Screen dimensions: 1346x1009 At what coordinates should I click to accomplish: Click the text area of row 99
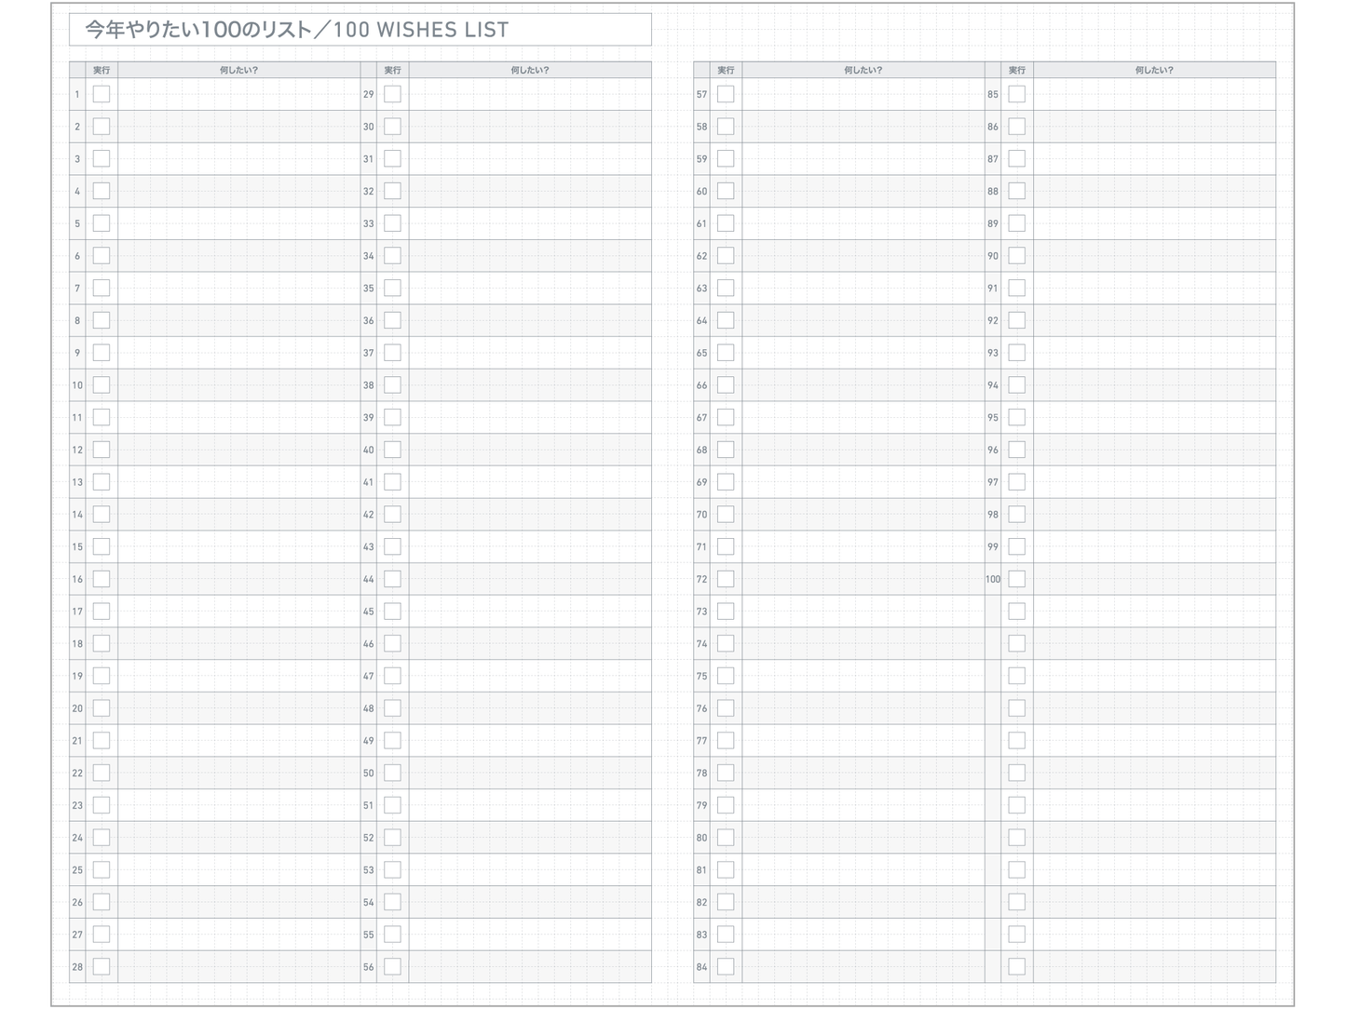coord(1154,546)
